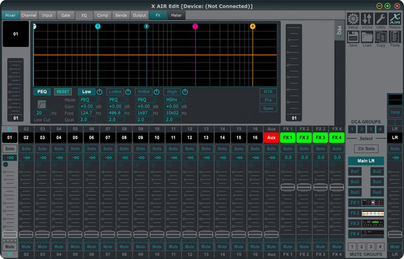Solo channel 05
Image resolution: width=404 pixels, height=259 pixels.
pos(75,149)
